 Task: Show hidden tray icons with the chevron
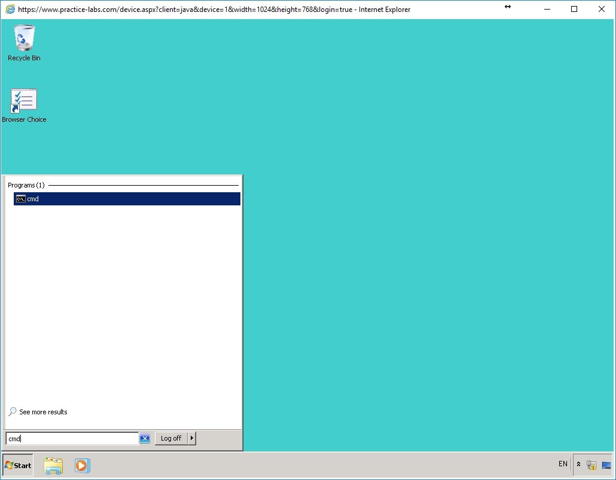(578, 464)
